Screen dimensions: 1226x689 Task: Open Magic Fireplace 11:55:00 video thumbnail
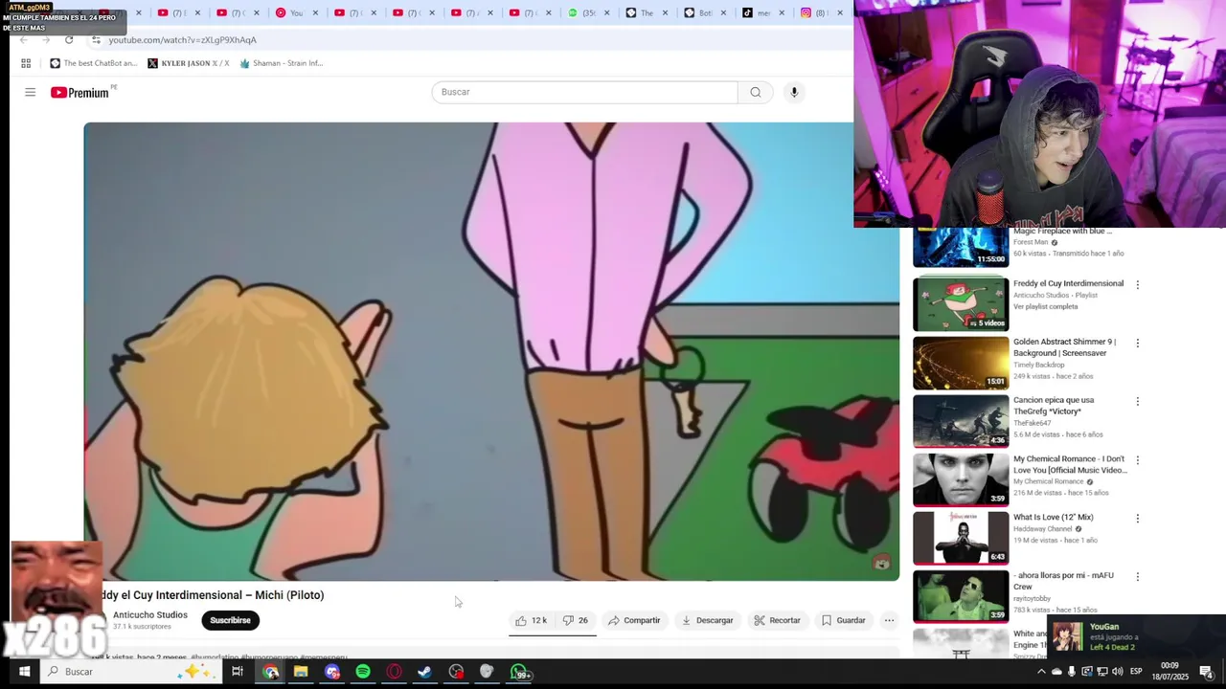[x=961, y=246]
